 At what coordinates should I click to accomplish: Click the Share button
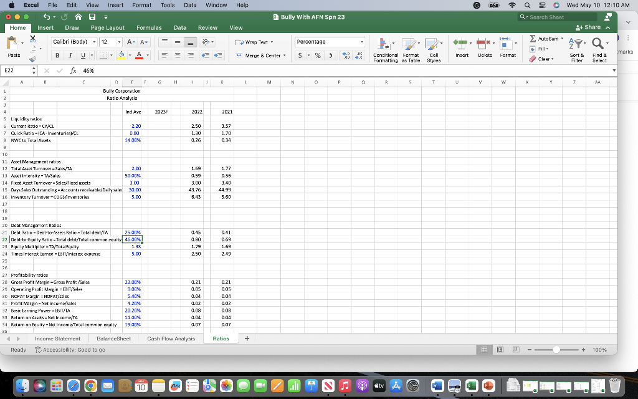588,27
